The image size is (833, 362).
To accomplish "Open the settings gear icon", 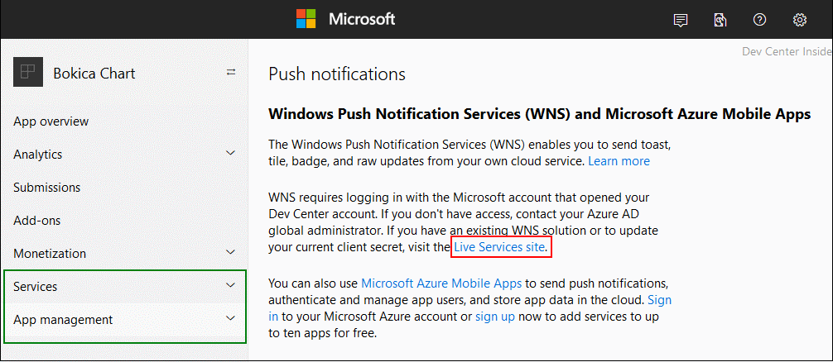I will click(799, 20).
